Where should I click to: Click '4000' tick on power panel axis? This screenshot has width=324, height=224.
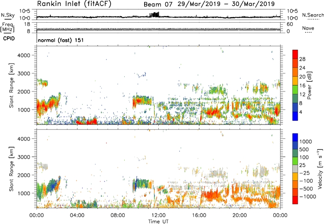pyautogui.click(x=24, y=55)
